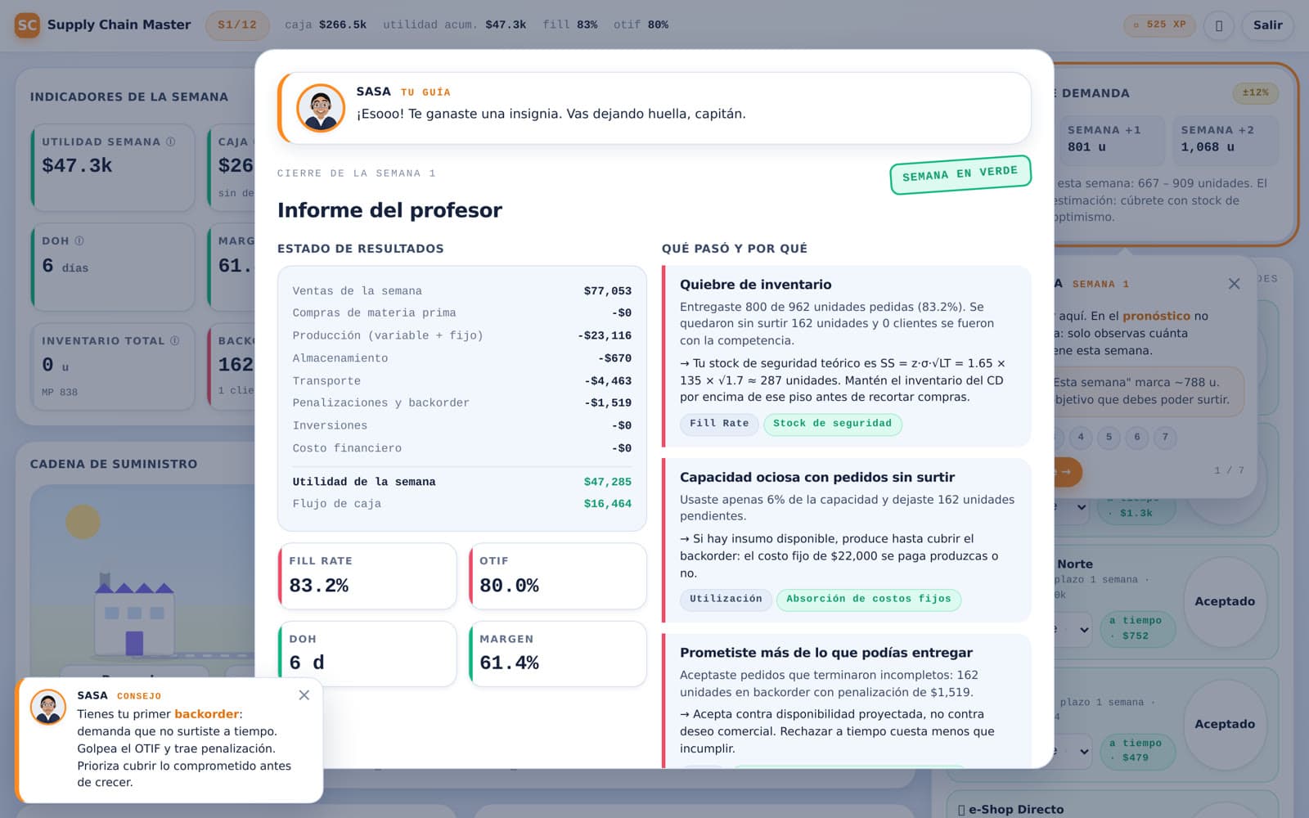Close the Semana 1 tutorial popover
1309x818 pixels.
(1234, 284)
